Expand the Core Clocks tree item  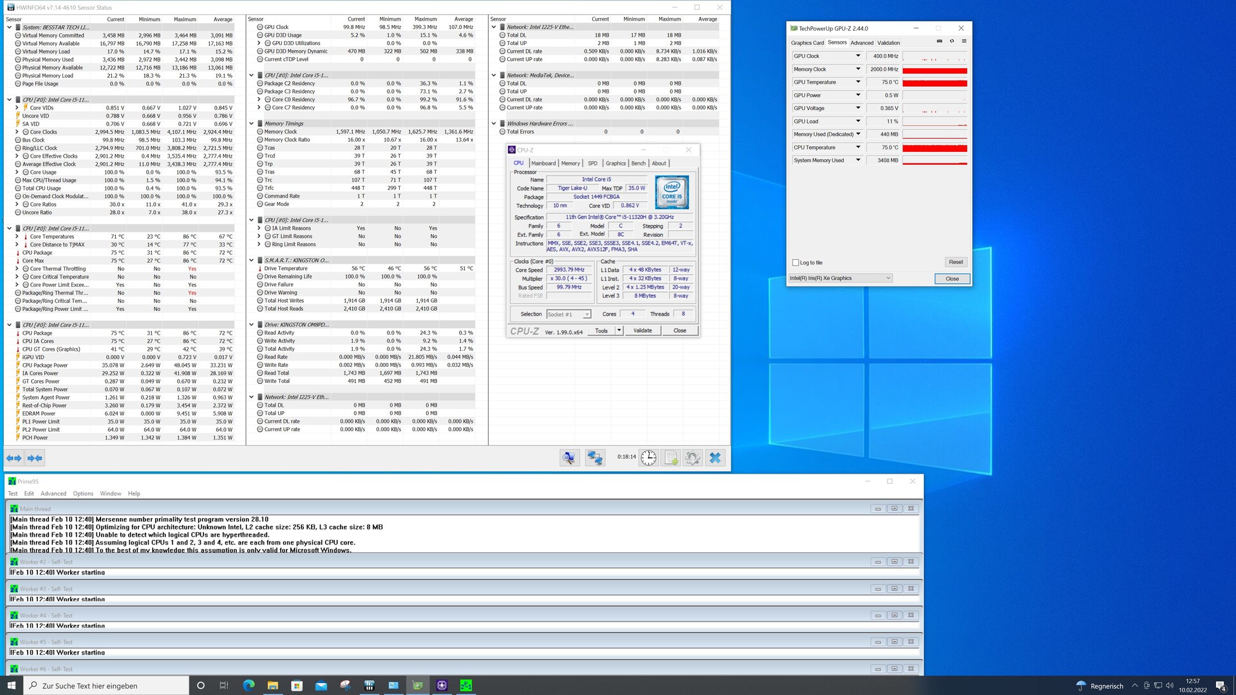[x=17, y=132]
